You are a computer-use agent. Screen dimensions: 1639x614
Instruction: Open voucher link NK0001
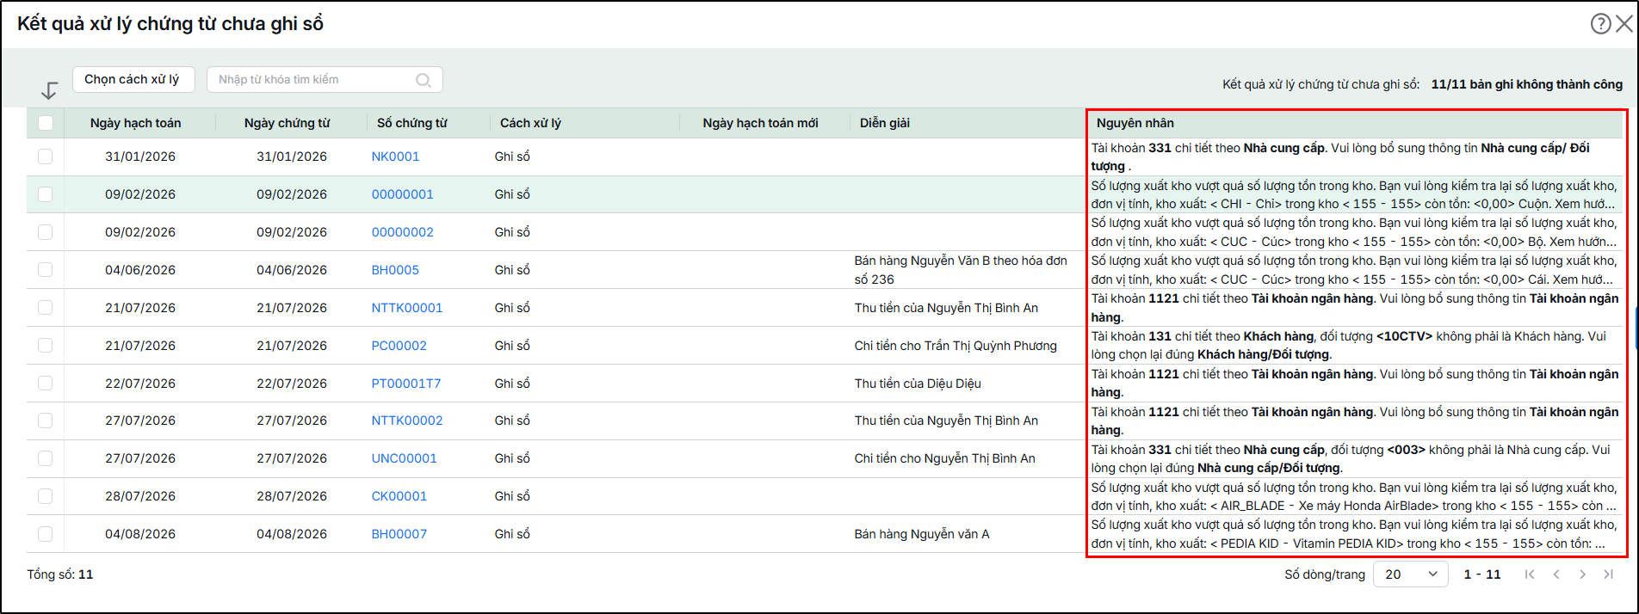tap(395, 157)
